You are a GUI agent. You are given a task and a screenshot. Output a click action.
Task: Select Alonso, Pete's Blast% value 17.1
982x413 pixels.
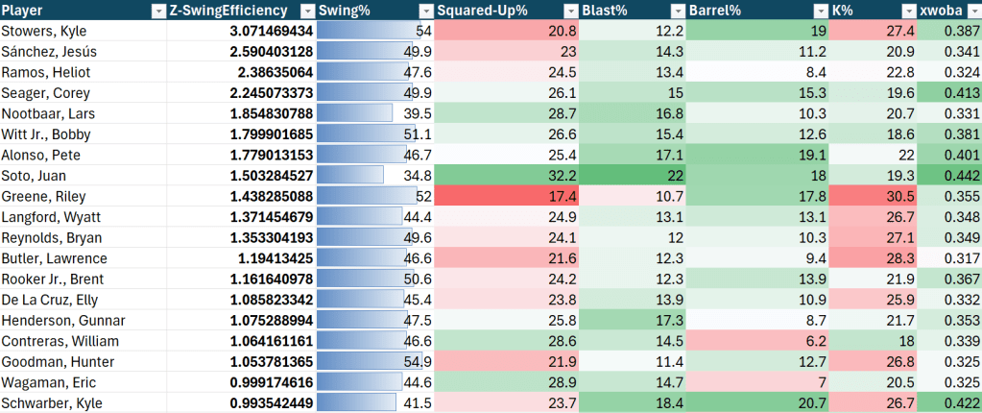click(x=634, y=155)
